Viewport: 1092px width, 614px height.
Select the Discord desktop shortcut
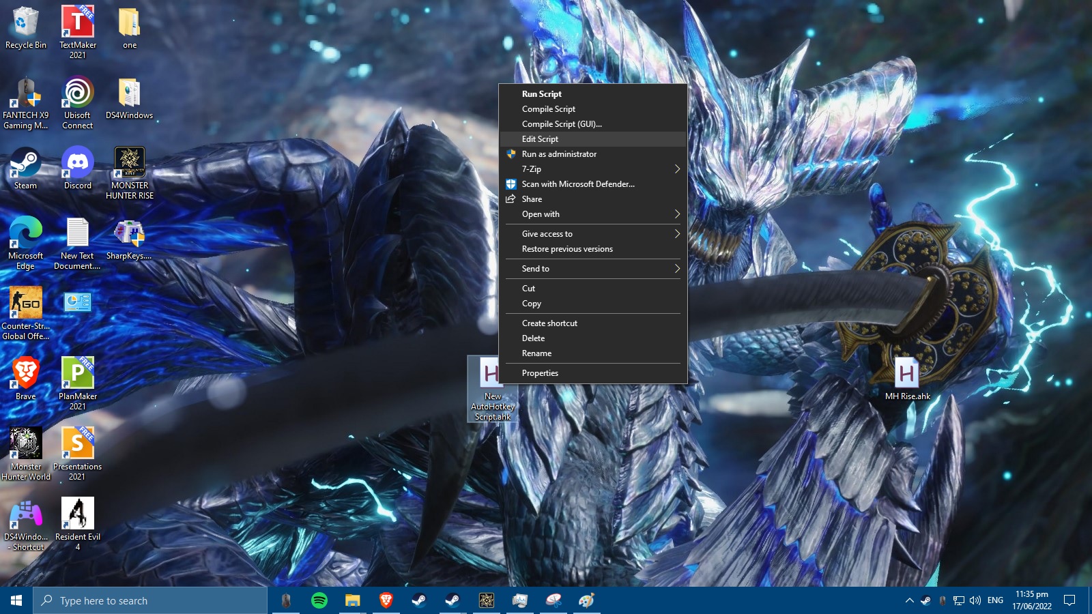[78, 169]
